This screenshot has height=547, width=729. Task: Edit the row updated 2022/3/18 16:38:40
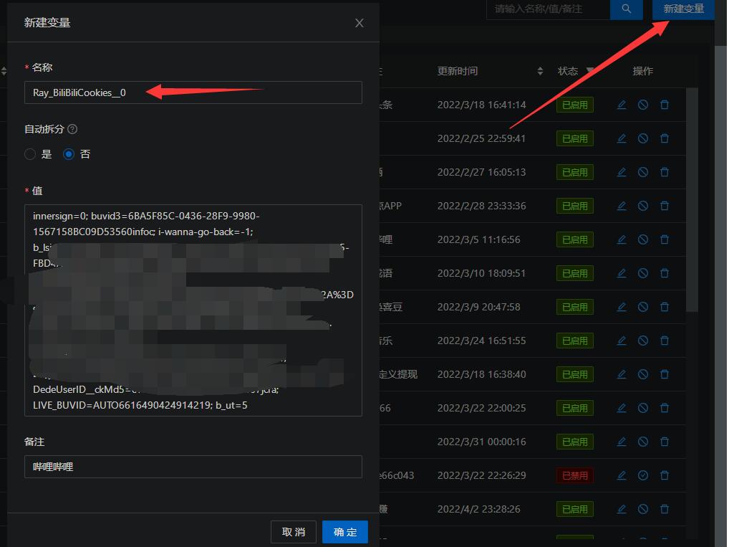(621, 374)
